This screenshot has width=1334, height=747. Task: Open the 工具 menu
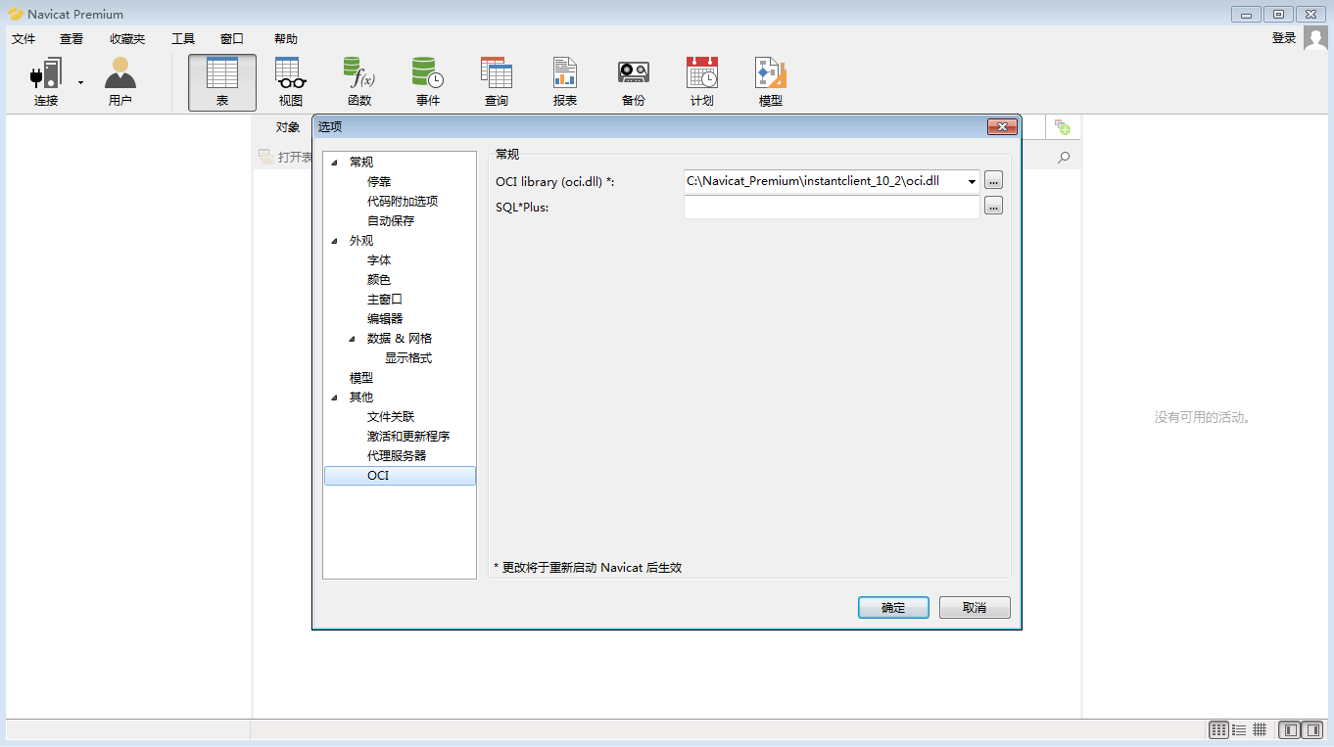(183, 39)
